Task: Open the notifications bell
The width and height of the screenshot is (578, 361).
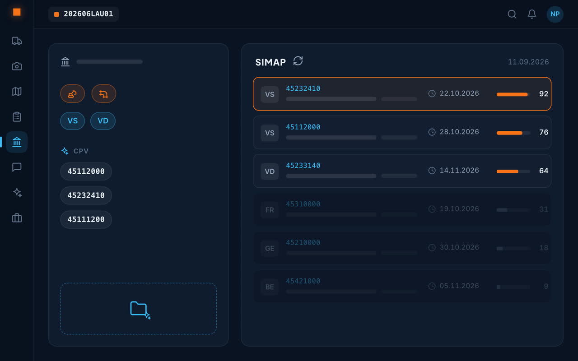Action: (532, 14)
